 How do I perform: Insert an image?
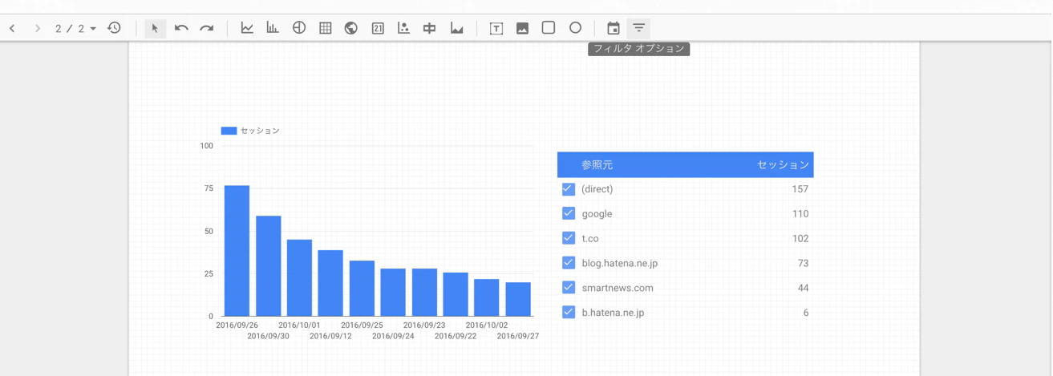[522, 28]
